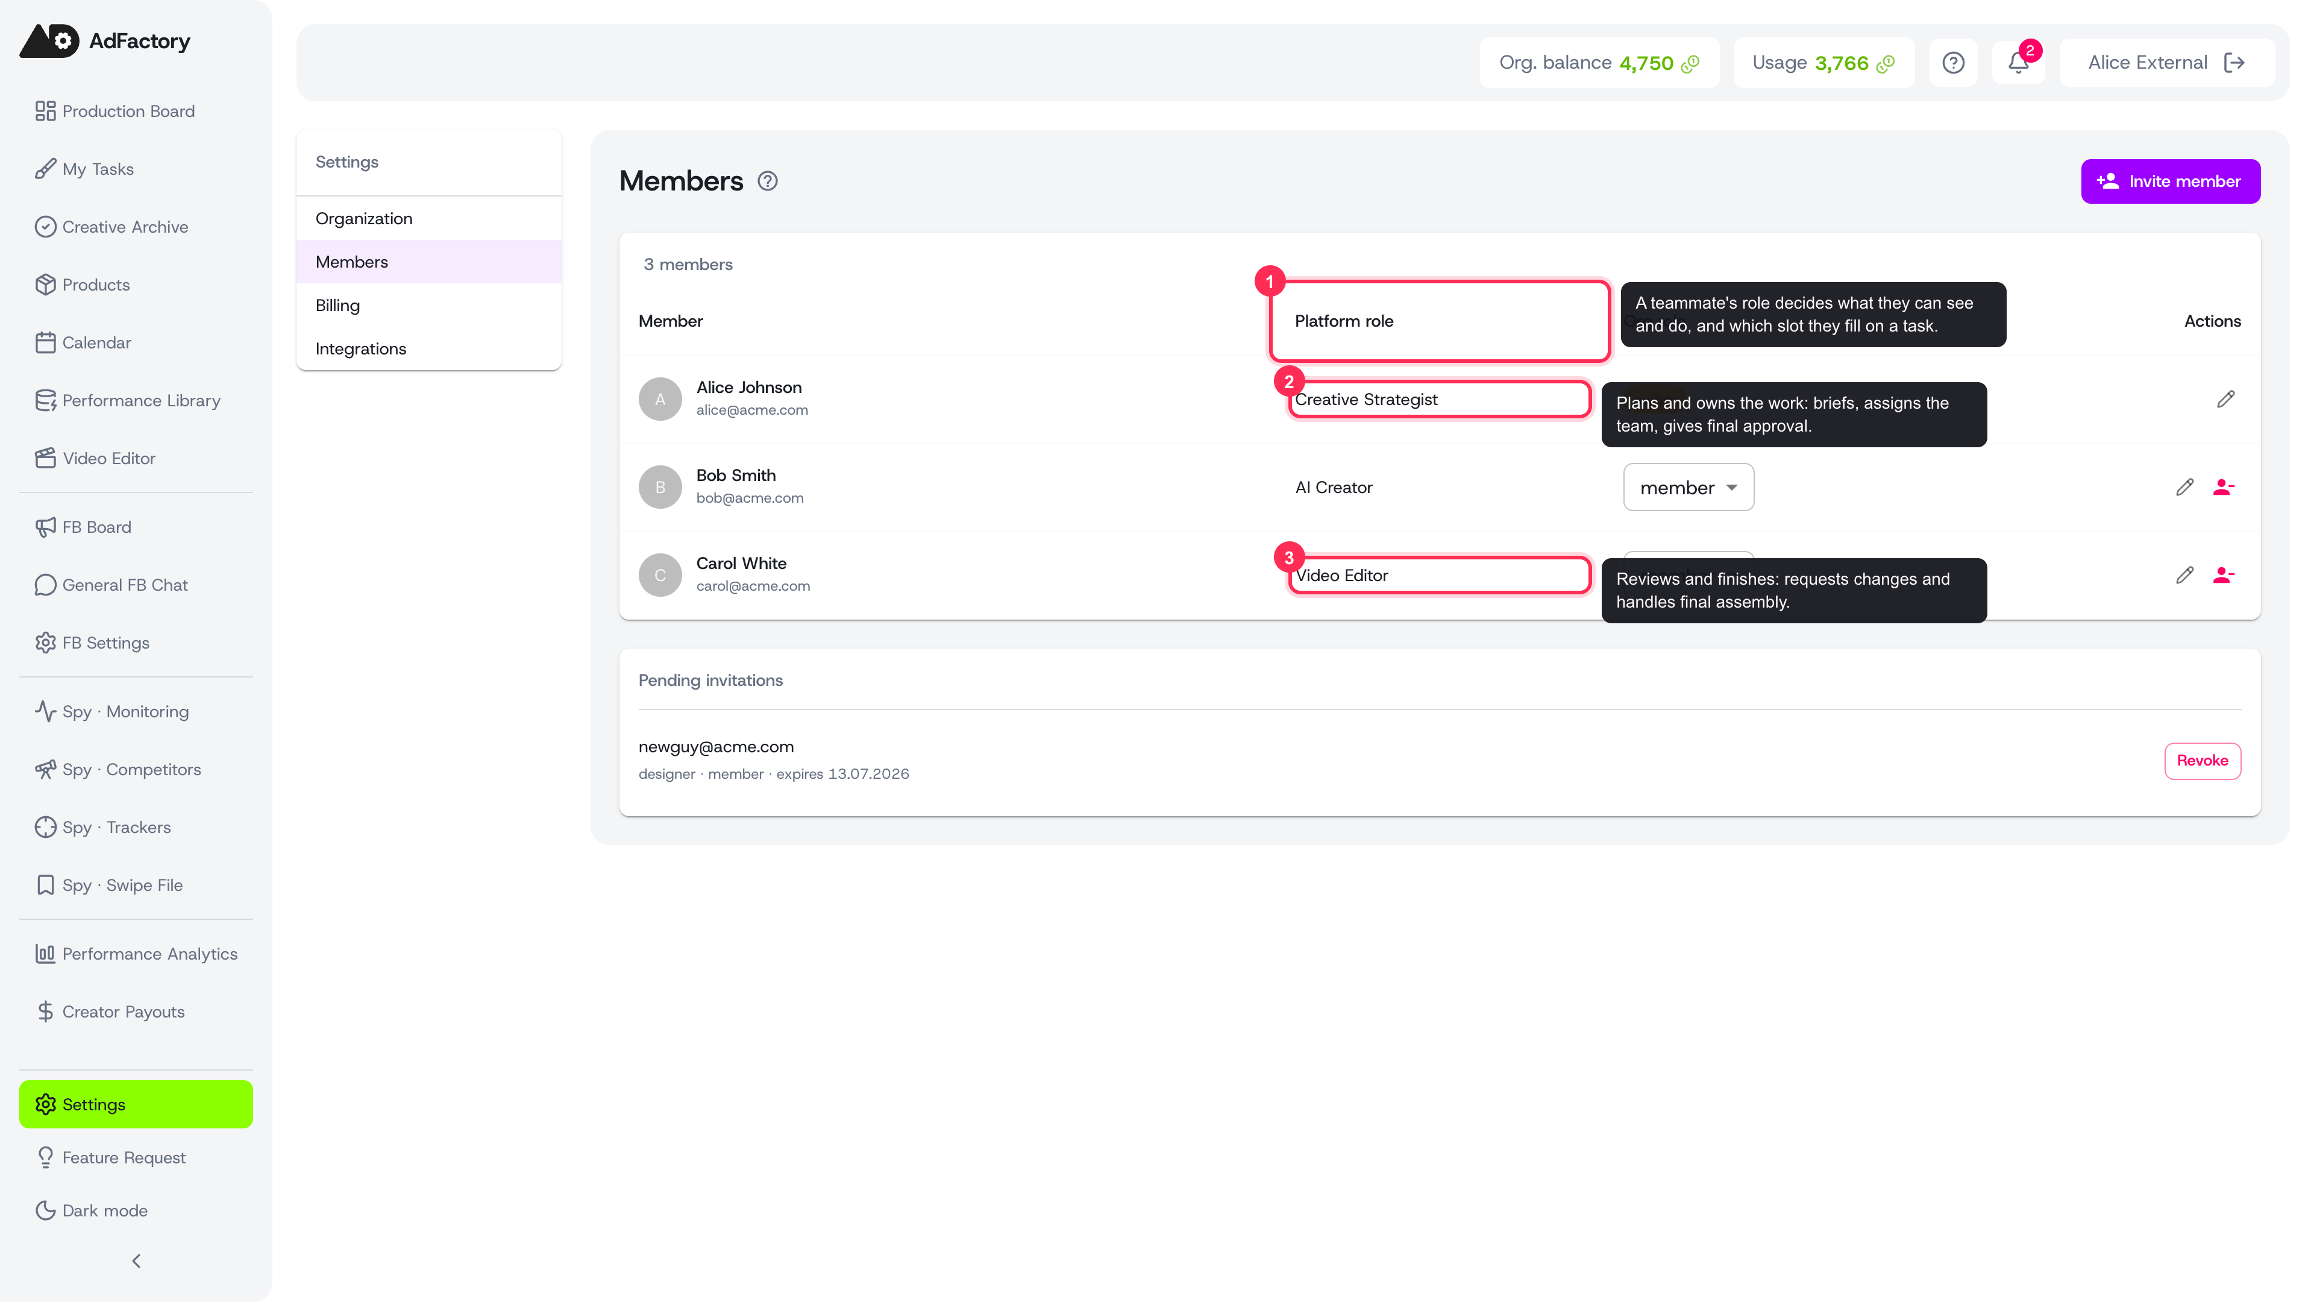The image size is (2314, 1302).
Task: Open Production Board in sidebar
Action: point(136,112)
